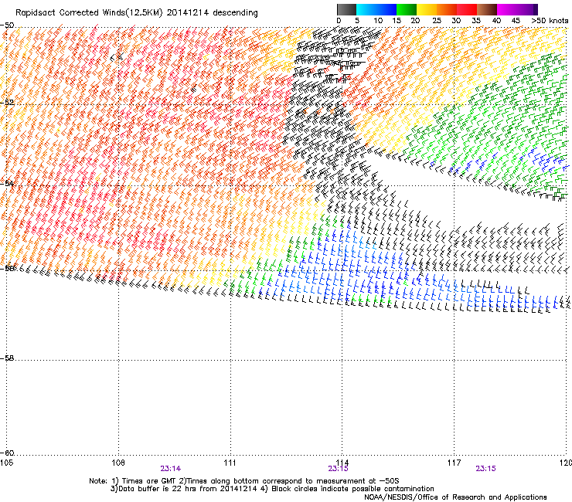The height and width of the screenshot is (502, 572).
Task: Click the '120' longitude axis label
Action: coord(566,463)
